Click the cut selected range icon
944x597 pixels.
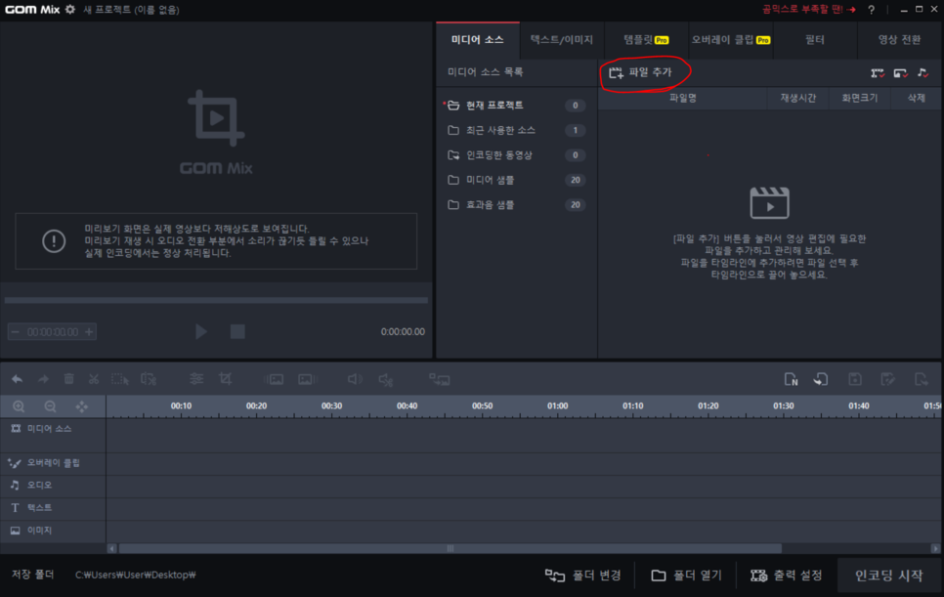(x=149, y=379)
